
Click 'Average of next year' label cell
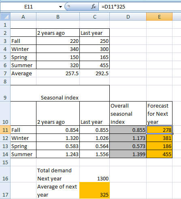58,191
